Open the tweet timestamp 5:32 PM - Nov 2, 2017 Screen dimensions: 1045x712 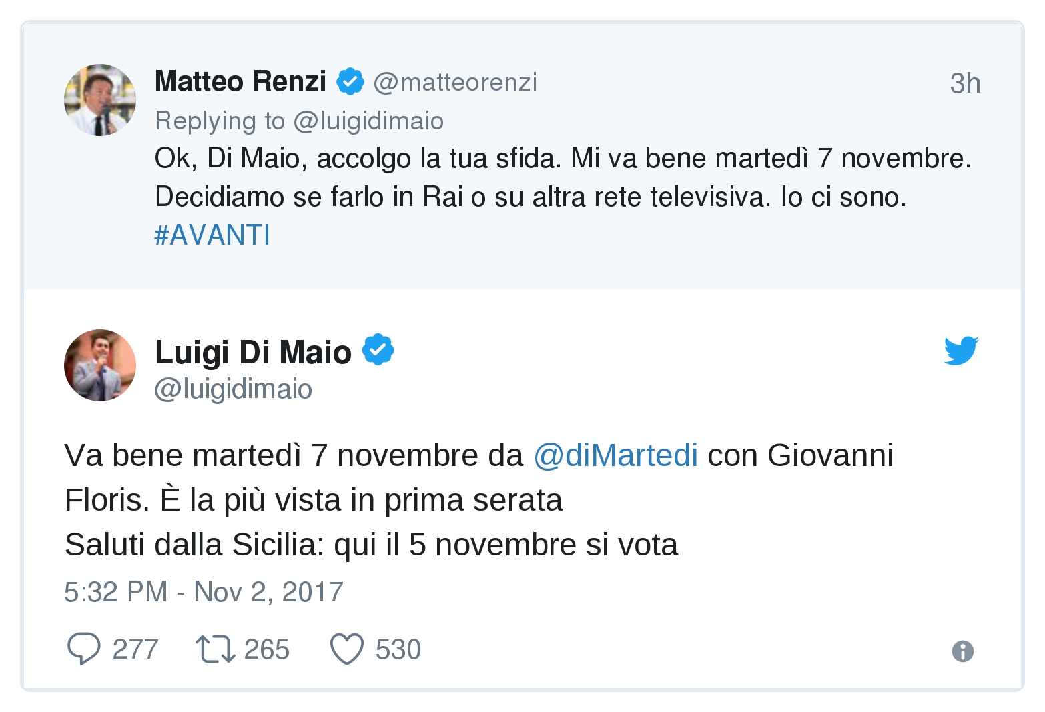click(x=204, y=592)
